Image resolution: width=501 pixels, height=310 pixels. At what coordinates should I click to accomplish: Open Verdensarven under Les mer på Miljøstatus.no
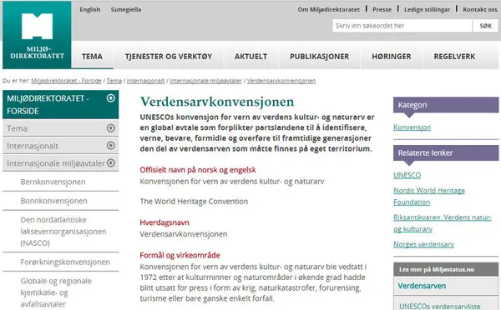click(x=422, y=286)
